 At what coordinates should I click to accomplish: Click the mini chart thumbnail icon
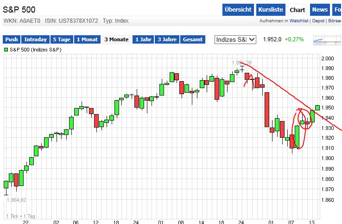(327, 40)
